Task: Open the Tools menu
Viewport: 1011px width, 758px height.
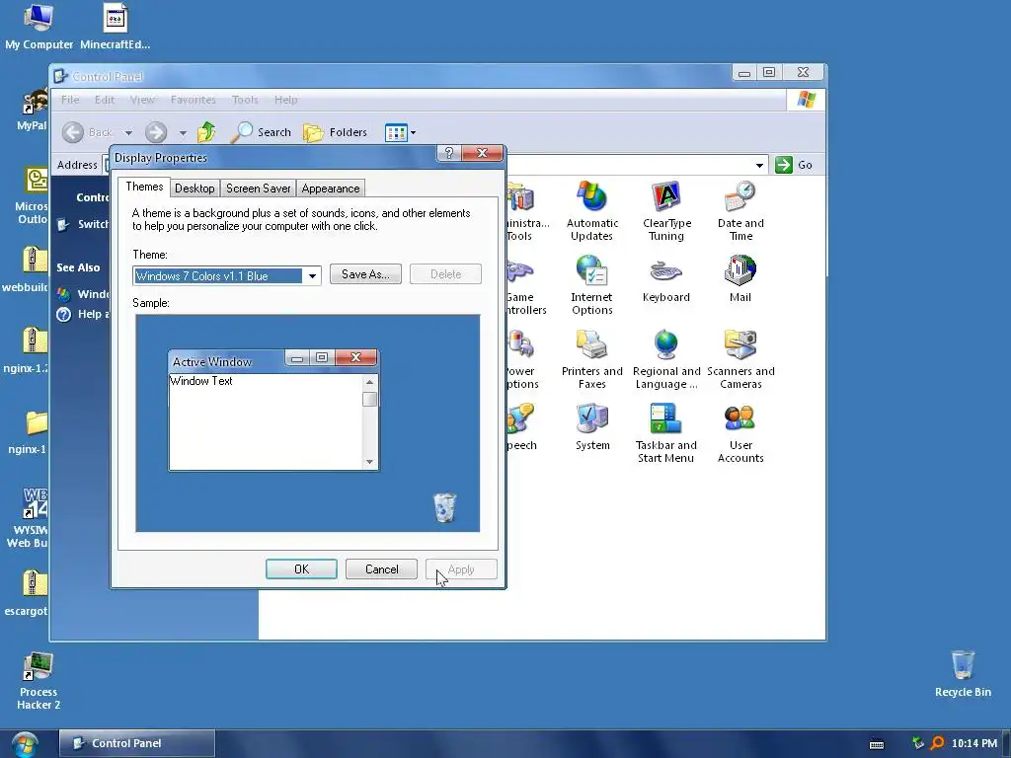Action: pyautogui.click(x=245, y=100)
